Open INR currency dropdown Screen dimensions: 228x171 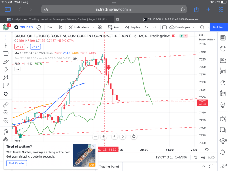202,35
